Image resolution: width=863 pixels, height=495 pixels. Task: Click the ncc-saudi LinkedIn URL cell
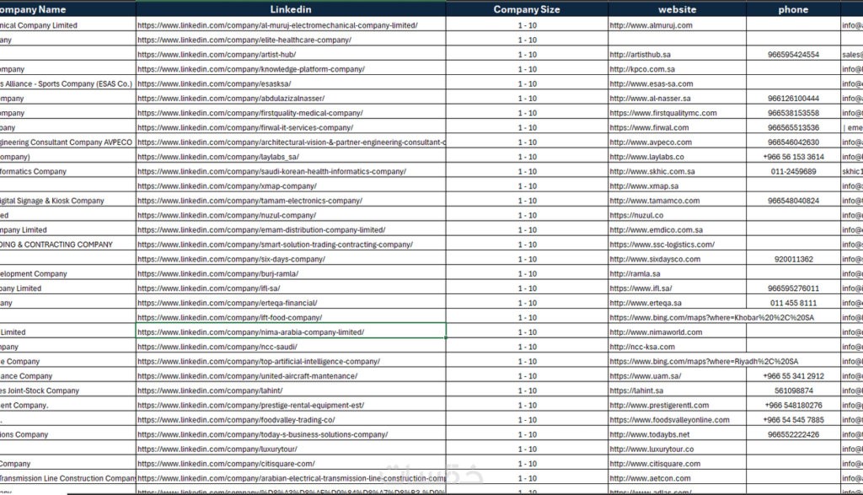point(291,347)
